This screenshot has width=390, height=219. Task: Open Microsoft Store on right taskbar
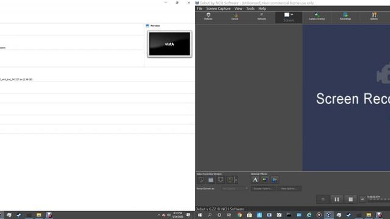[x=249, y=215]
